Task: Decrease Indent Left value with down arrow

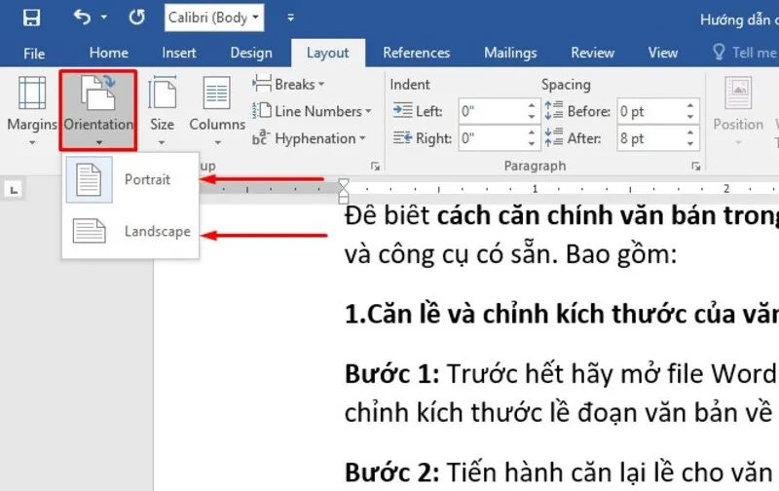Action: (x=532, y=117)
